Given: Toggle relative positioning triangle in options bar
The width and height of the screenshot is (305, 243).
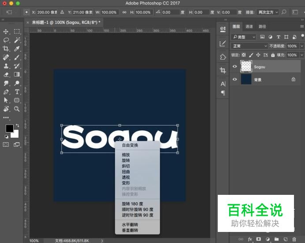Looking at the screenshot, I should pos(62,12).
